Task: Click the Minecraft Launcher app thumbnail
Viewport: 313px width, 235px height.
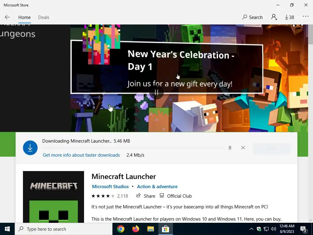Action: point(53,197)
